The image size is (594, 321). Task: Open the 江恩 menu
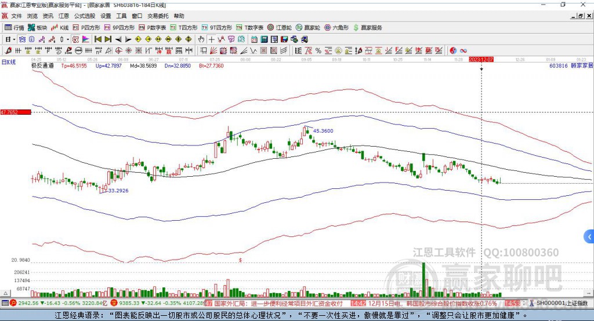tap(64, 16)
